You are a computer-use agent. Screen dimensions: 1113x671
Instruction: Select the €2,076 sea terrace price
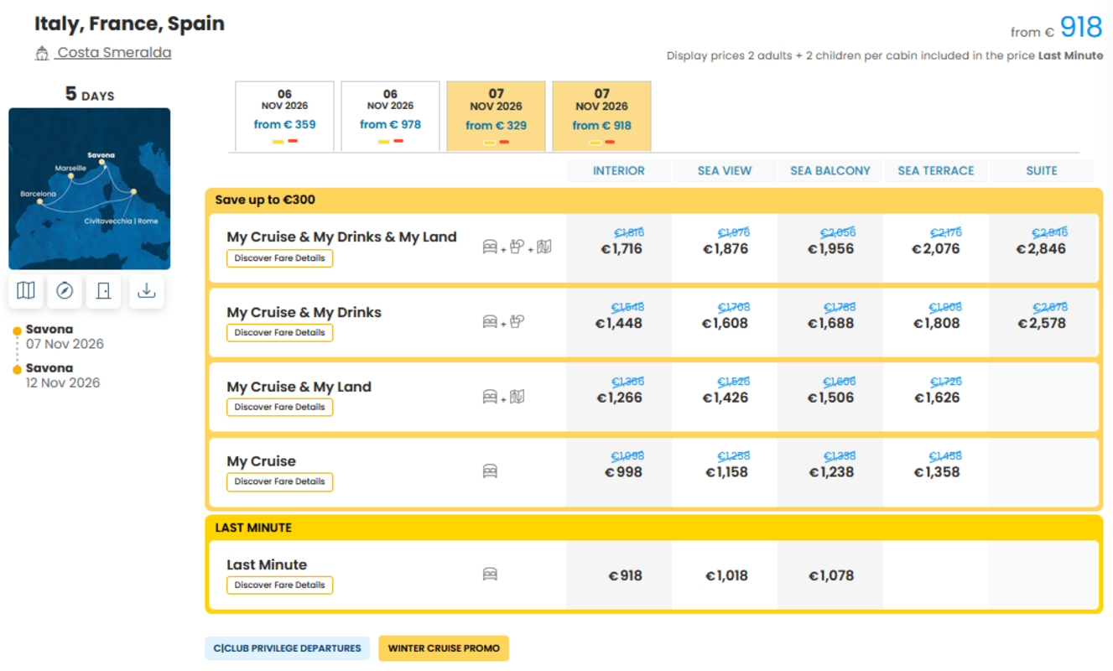click(936, 249)
